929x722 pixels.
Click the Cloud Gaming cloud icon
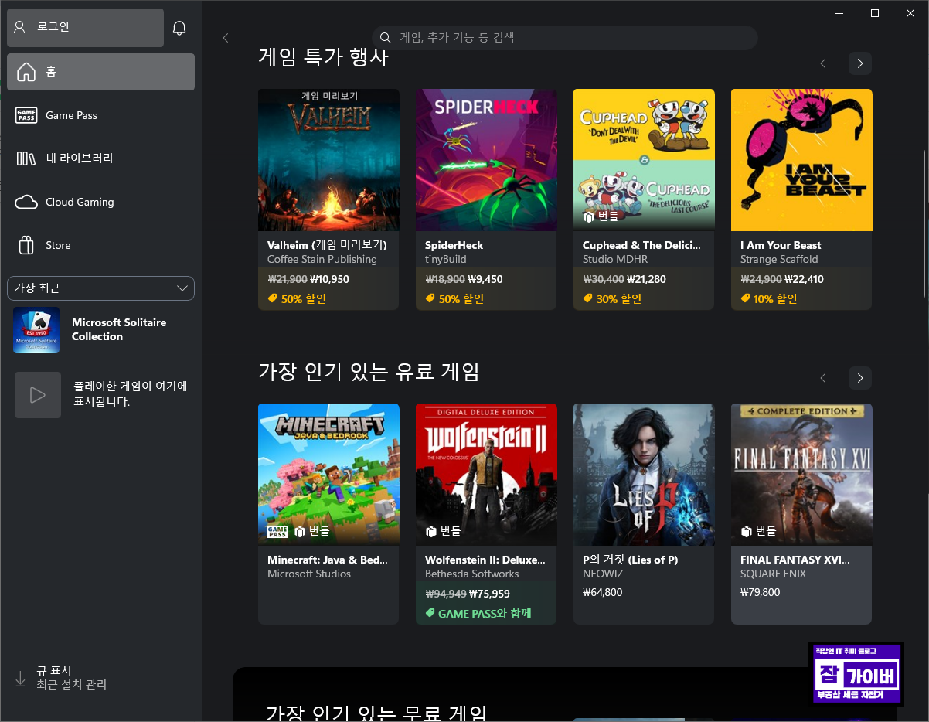pyautogui.click(x=26, y=202)
